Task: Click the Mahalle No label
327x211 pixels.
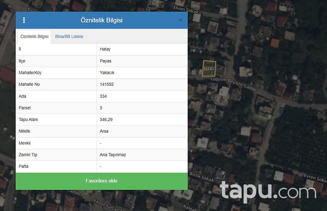Action: pyautogui.click(x=29, y=84)
